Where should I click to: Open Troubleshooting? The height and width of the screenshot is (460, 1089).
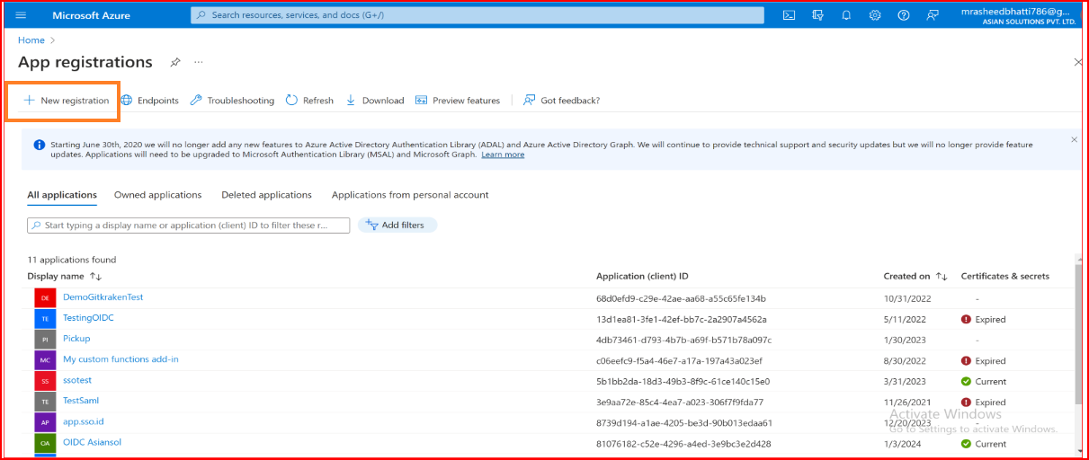tap(232, 101)
